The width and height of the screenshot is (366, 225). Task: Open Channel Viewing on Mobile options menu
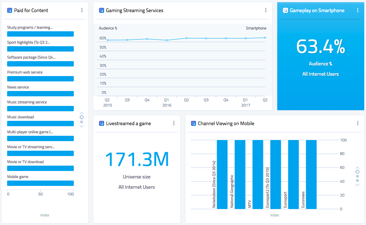358,123
